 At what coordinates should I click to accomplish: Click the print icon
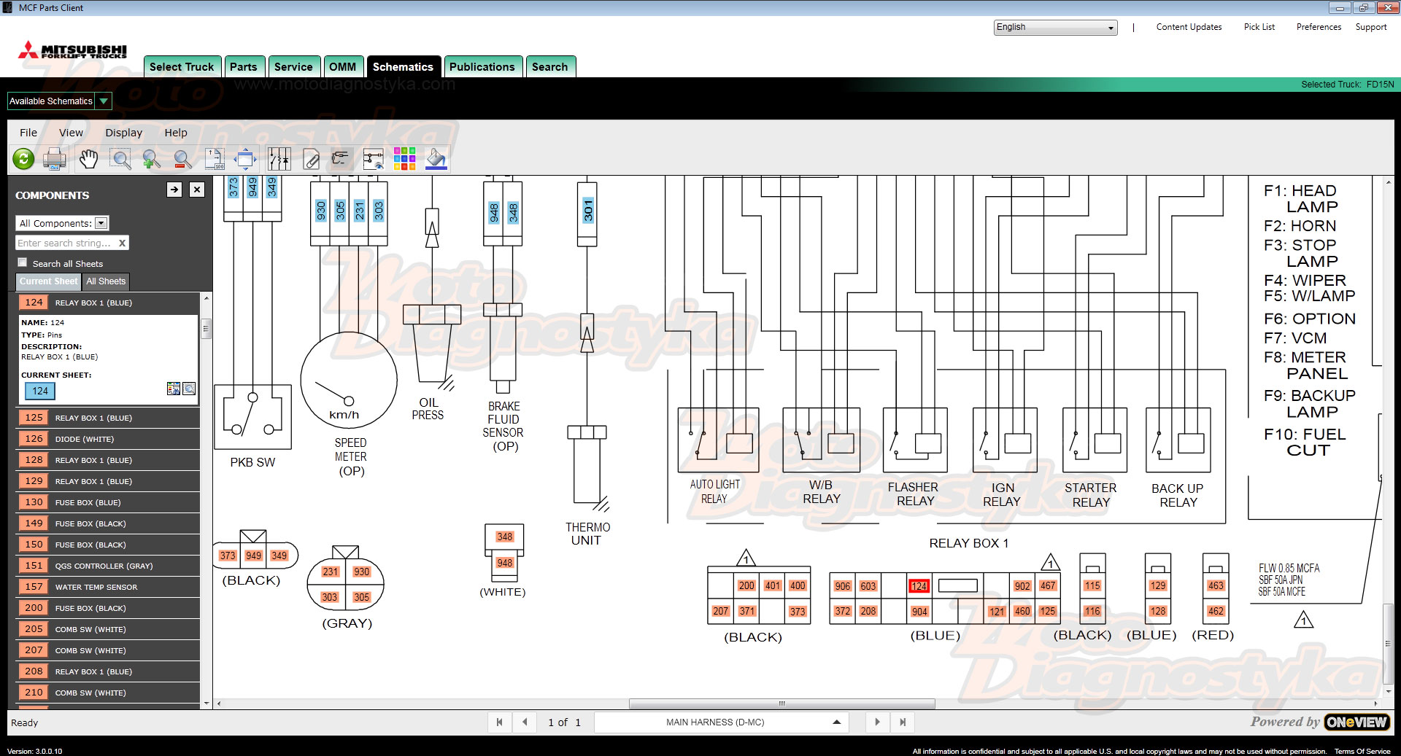[55, 158]
